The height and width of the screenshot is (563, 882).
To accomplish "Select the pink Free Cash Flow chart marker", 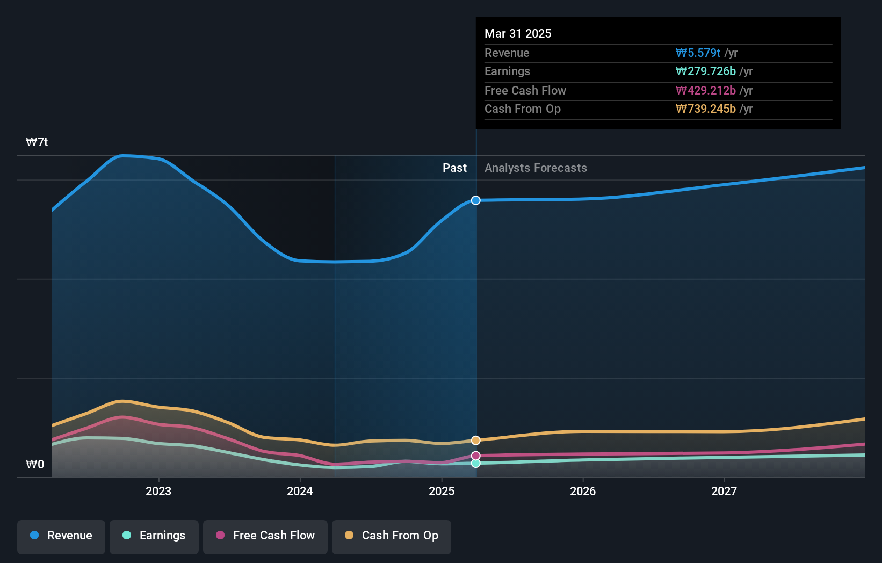I will [x=475, y=455].
